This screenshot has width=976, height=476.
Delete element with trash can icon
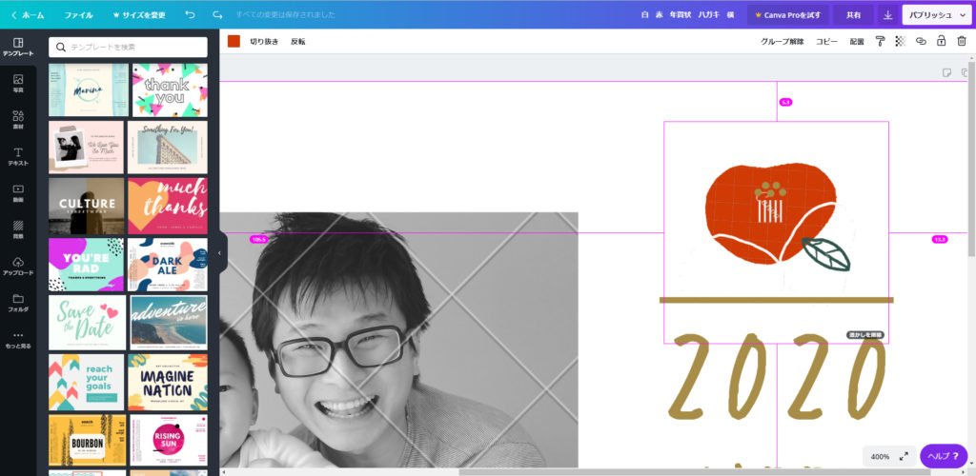pyautogui.click(x=961, y=42)
